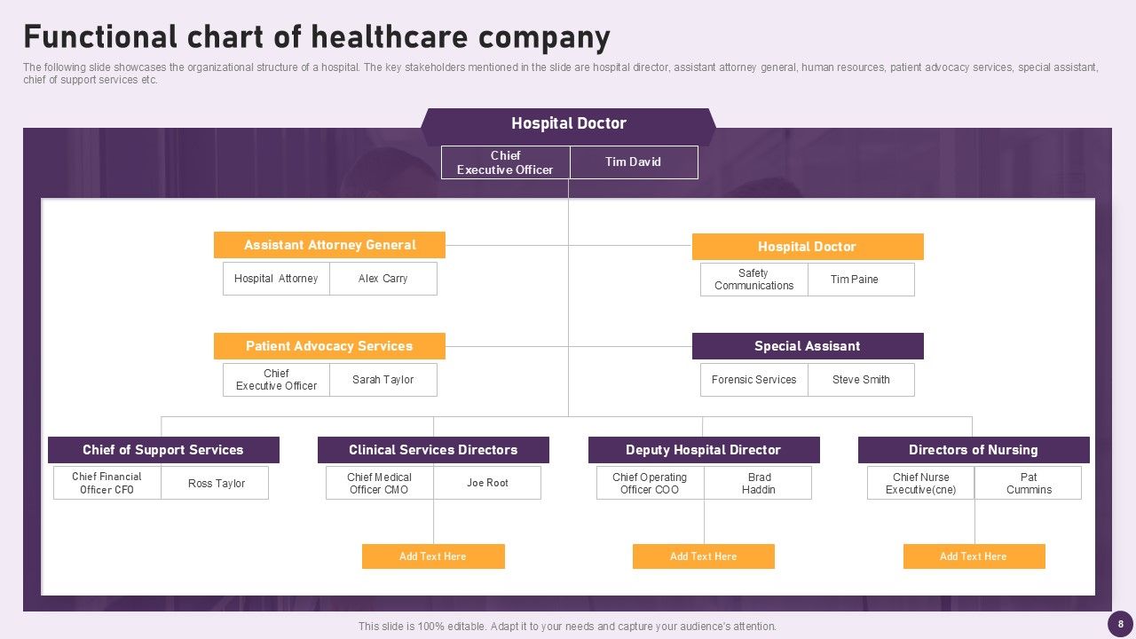Click the Tim David name cell
The image size is (1136, 639).
[x=633, y=162]
